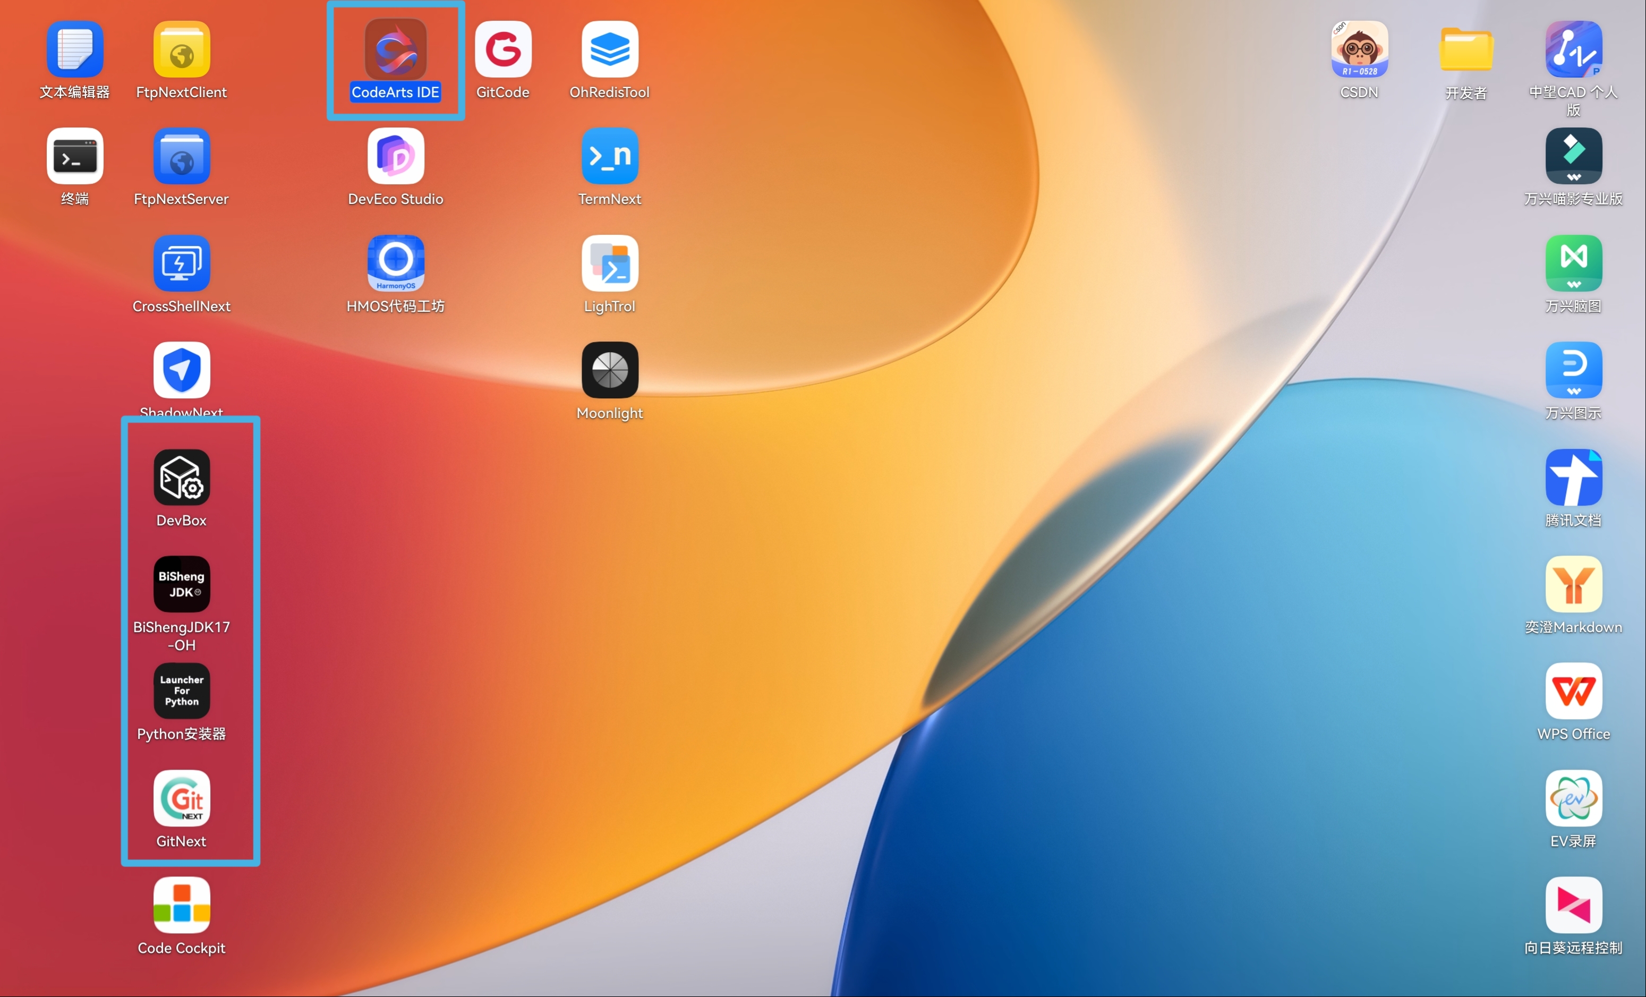
Task: Open the 开发者 folder
Action: [1465, 50]
